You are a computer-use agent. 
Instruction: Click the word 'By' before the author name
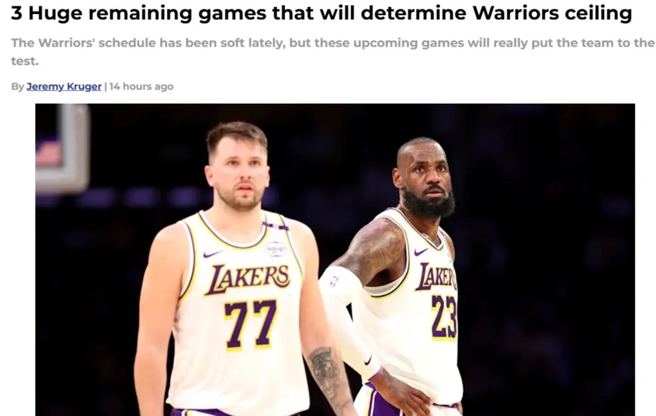click(17, 86)
